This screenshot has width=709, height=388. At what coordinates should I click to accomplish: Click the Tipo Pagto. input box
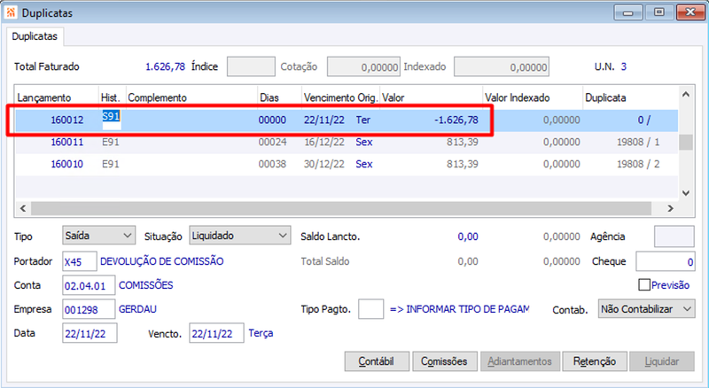[x=370, y=309]
